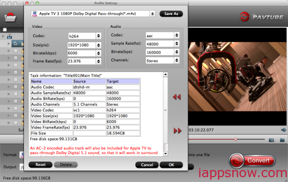Open the profile preset dropdown
The width and height of the screenshot is (288, 182).
coord(152,13)
